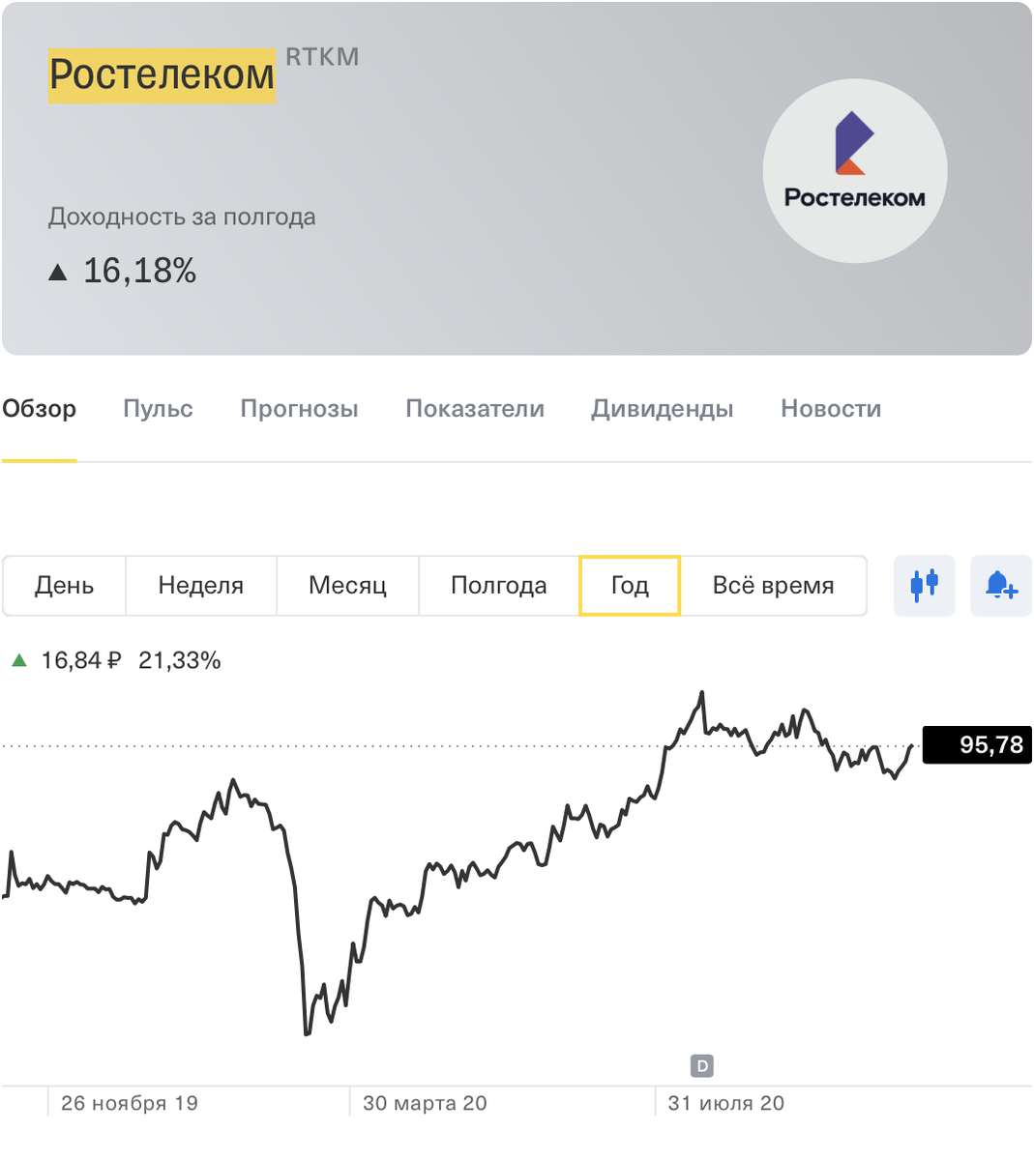Image resolution: width=1034 pixels, height=1160 pixels.
Task: Click the 95,78 price label on the chart
Action: (x=977, y=744)
